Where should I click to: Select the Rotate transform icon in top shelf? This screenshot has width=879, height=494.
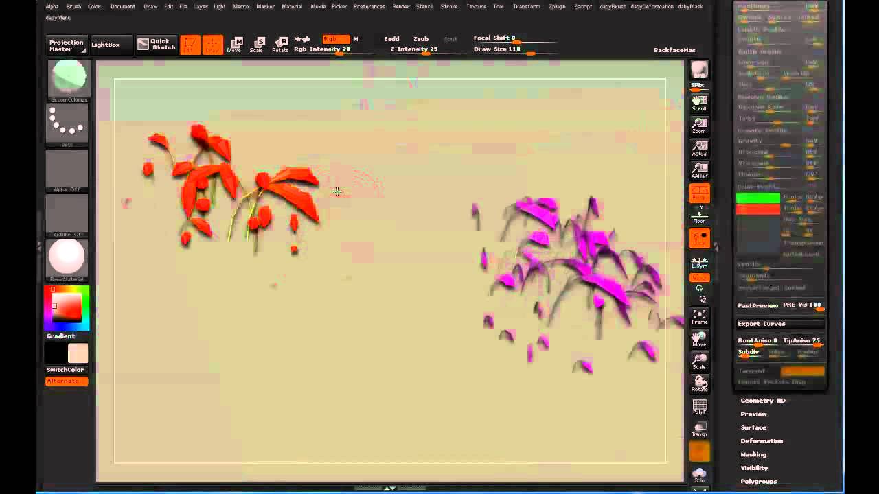280,45
